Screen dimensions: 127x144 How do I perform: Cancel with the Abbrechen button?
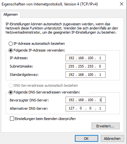coord(112,139)
